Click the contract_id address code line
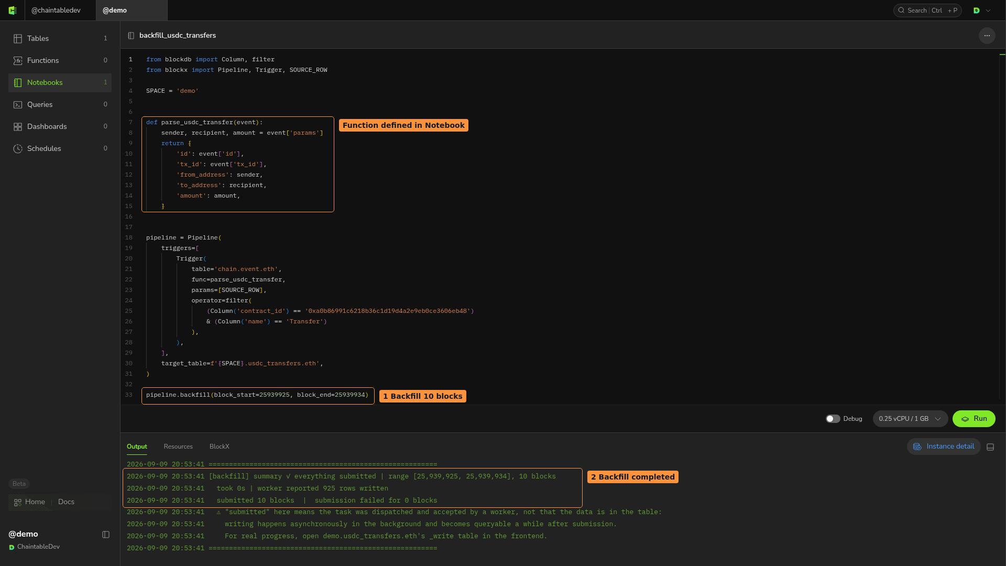Screen dimensions: 1006x566 pyautogui.click(x=340, y=311)
